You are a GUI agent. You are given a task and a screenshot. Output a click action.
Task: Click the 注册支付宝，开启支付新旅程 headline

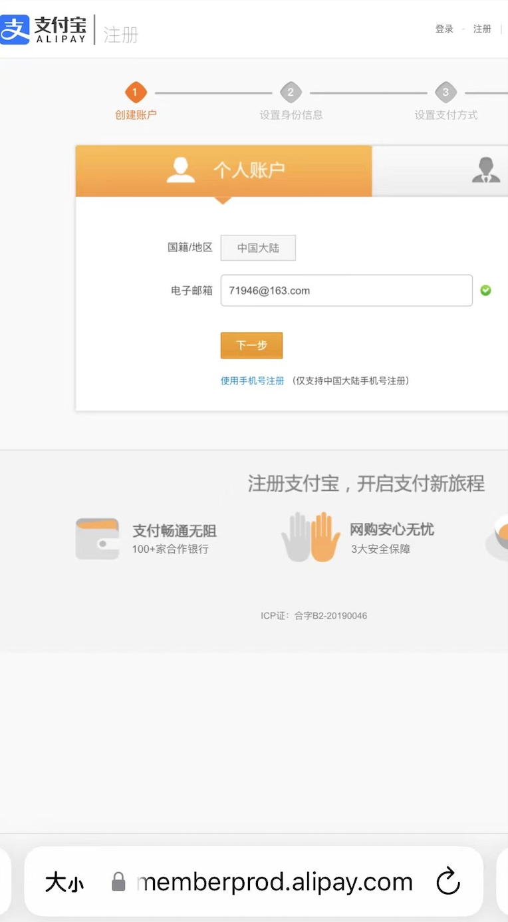366,483
